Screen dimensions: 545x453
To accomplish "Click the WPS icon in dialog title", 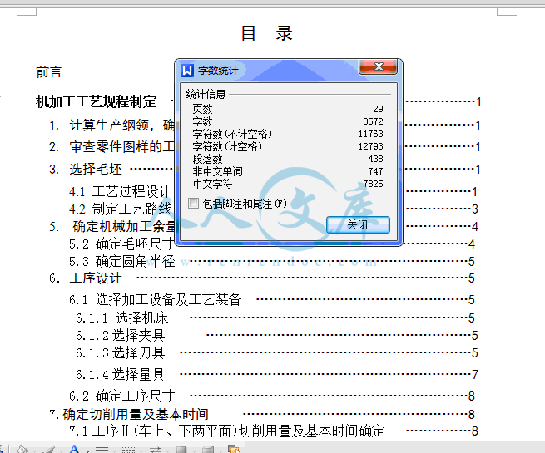I will pyautogui.click(x=187, y=71).
